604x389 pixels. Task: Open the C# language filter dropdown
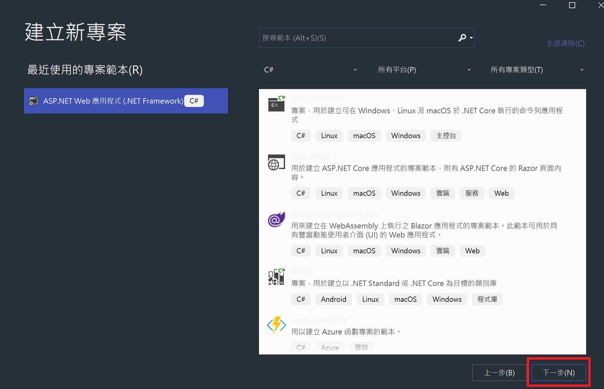(310, 69)
